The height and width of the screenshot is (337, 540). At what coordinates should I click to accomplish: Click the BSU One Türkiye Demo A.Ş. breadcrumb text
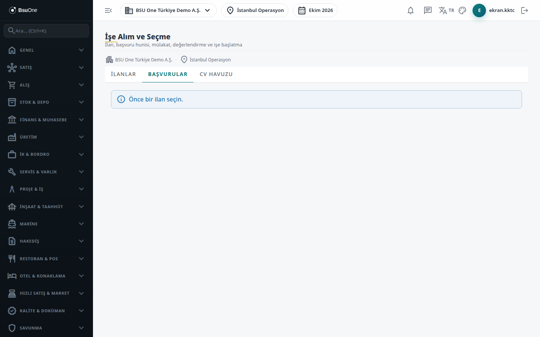144,60
